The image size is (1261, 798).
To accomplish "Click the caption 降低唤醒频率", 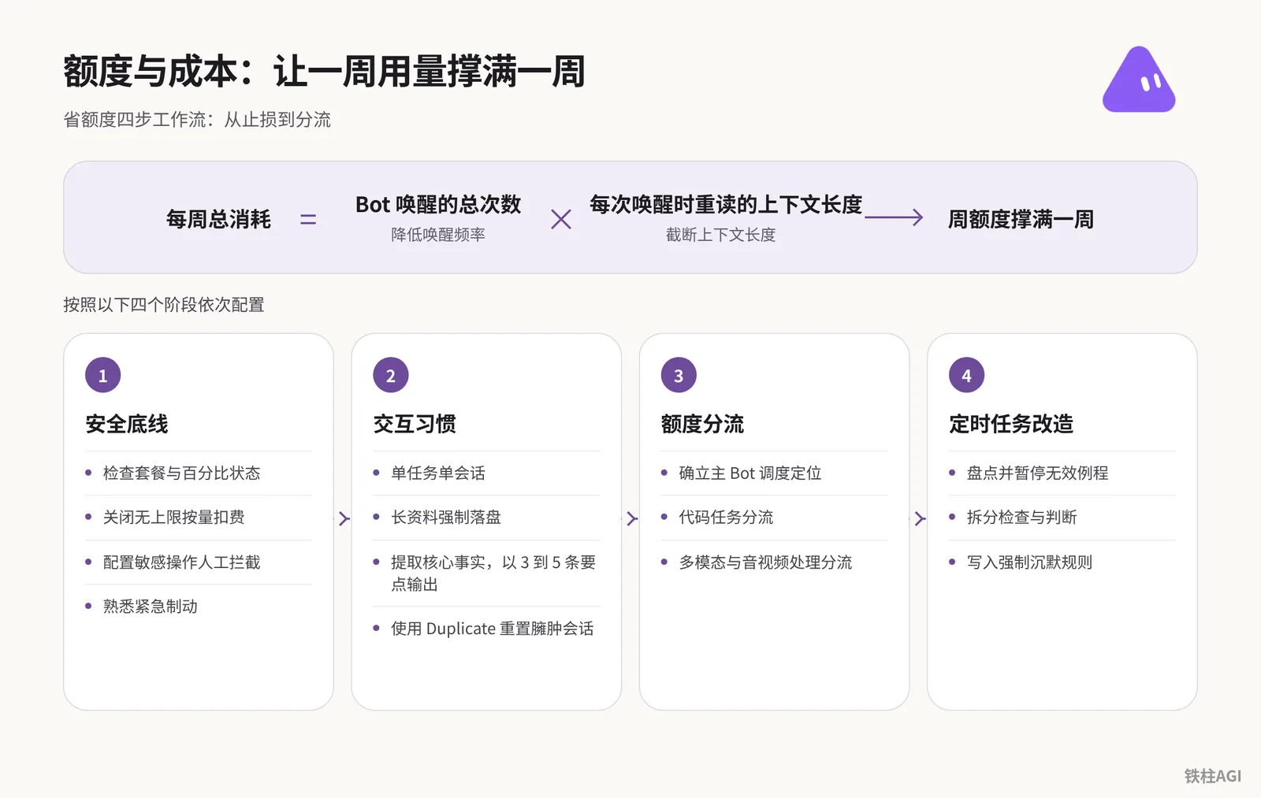I will 438,235.
